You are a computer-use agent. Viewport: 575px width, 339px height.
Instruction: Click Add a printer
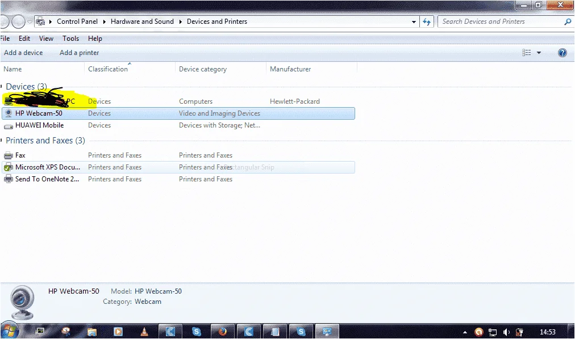point(79,53)
